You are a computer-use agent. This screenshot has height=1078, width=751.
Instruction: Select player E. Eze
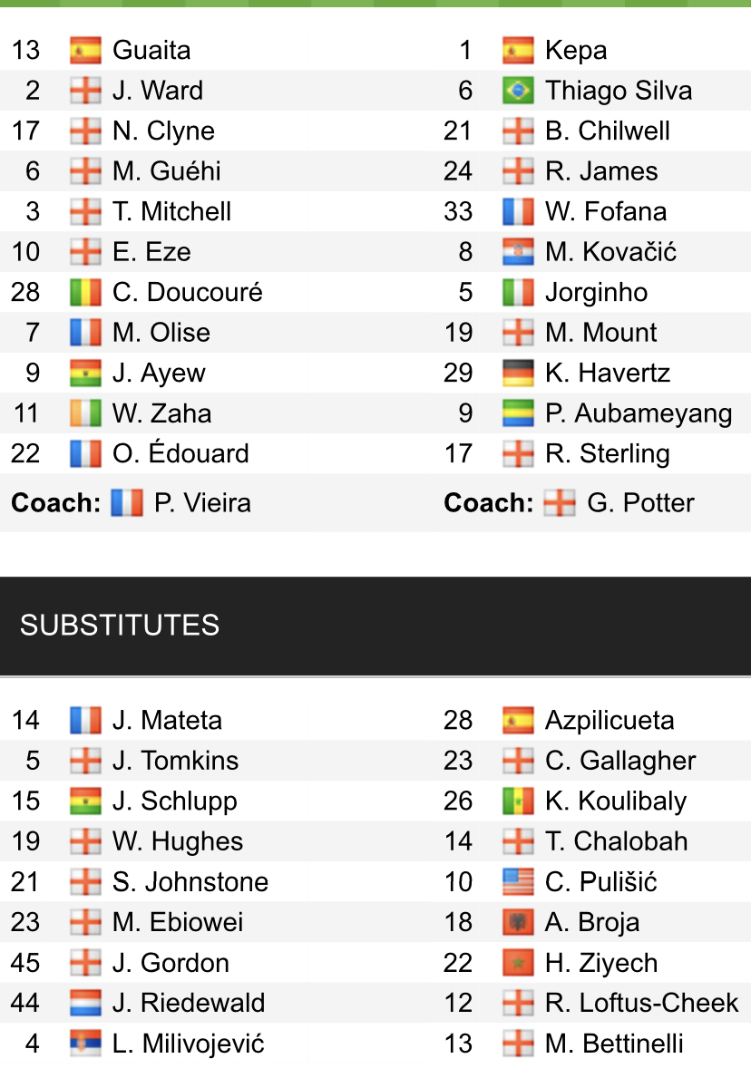[151, 252]
